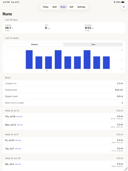Go to the Self tab
Screen dimensions: 128x171
[x=71, y=7]
